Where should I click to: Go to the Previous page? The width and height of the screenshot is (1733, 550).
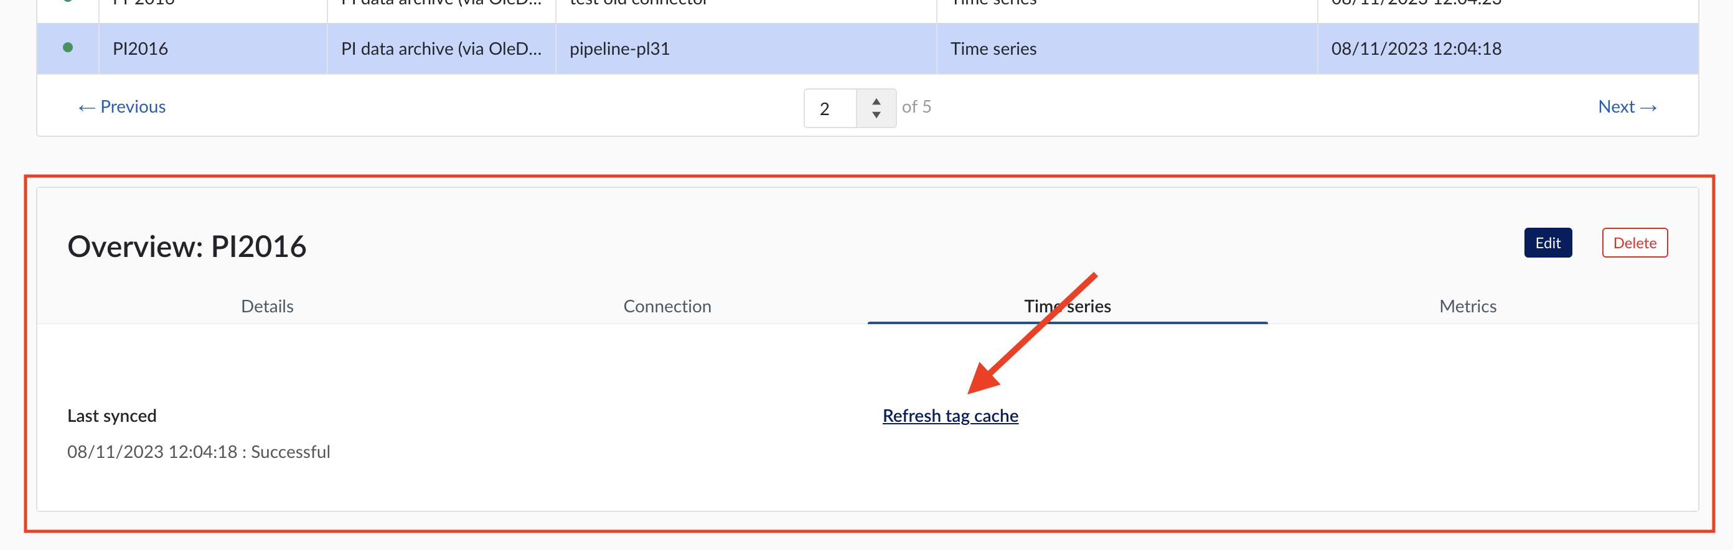point(122,107)
